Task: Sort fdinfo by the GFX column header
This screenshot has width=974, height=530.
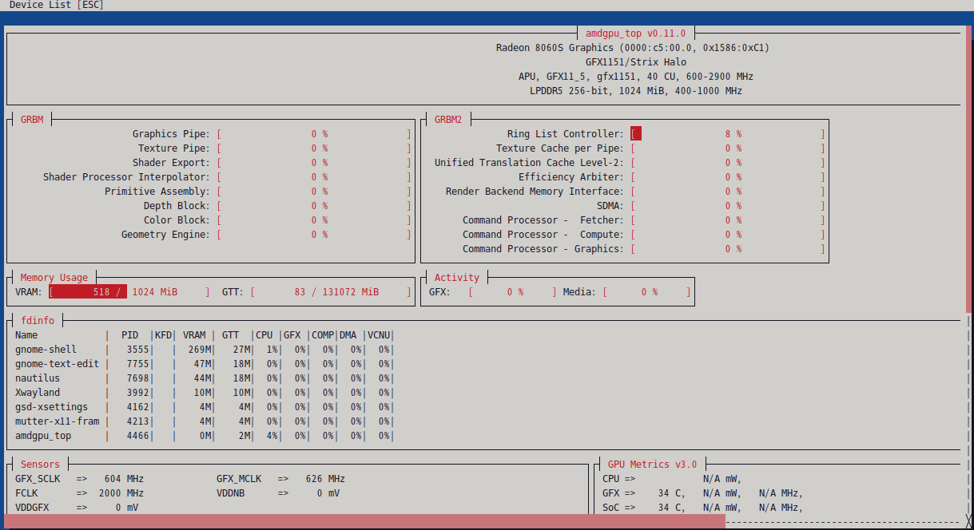Action: click(292, 335)
